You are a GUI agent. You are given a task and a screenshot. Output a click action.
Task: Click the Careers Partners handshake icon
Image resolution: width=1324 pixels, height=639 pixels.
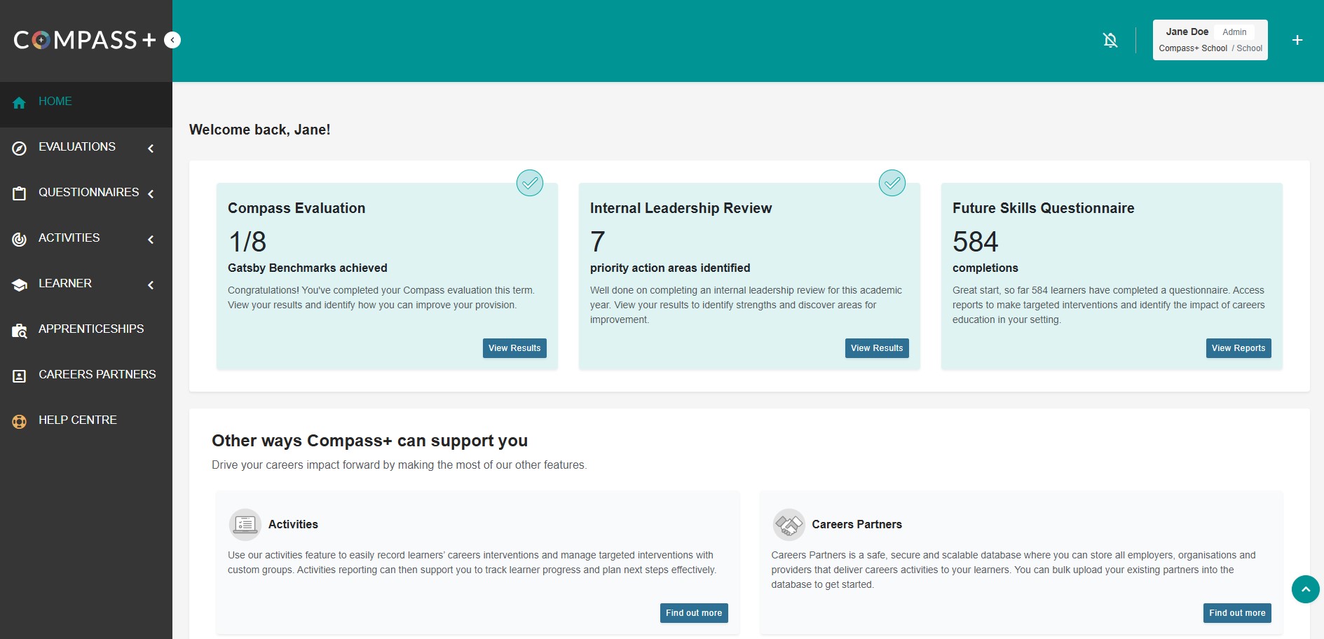[x=789, y=524]
